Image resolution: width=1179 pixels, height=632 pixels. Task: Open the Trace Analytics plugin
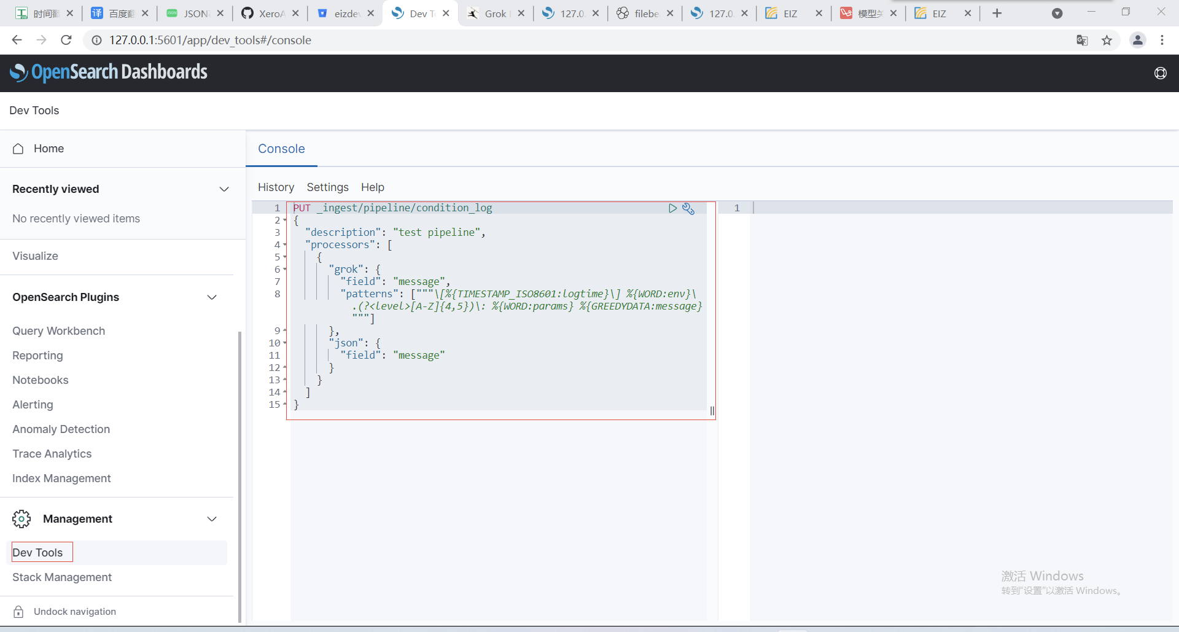tap(52, 453)
